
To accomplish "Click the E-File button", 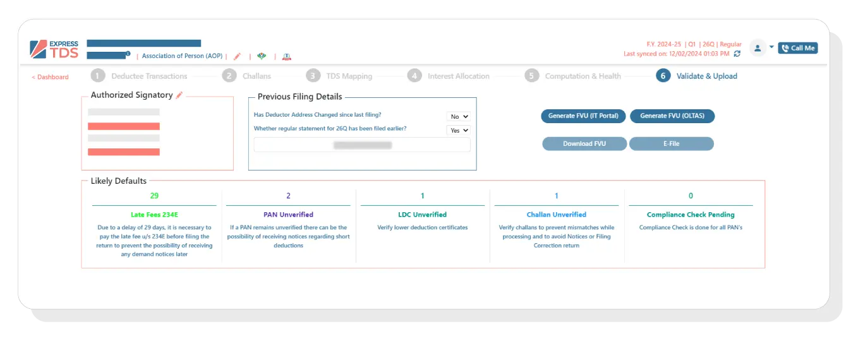I will pyautogui.click(x=671, y=144).
